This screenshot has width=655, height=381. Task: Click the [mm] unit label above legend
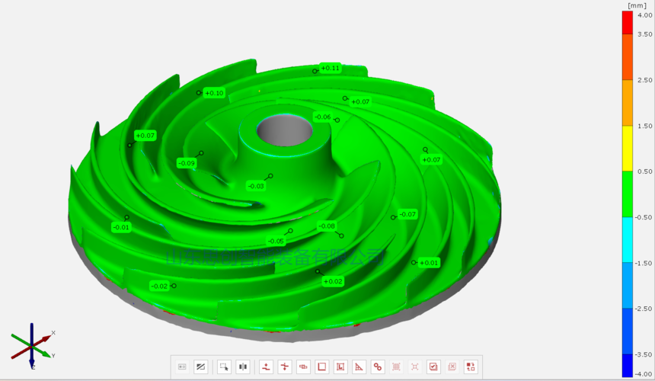point(637,5)
